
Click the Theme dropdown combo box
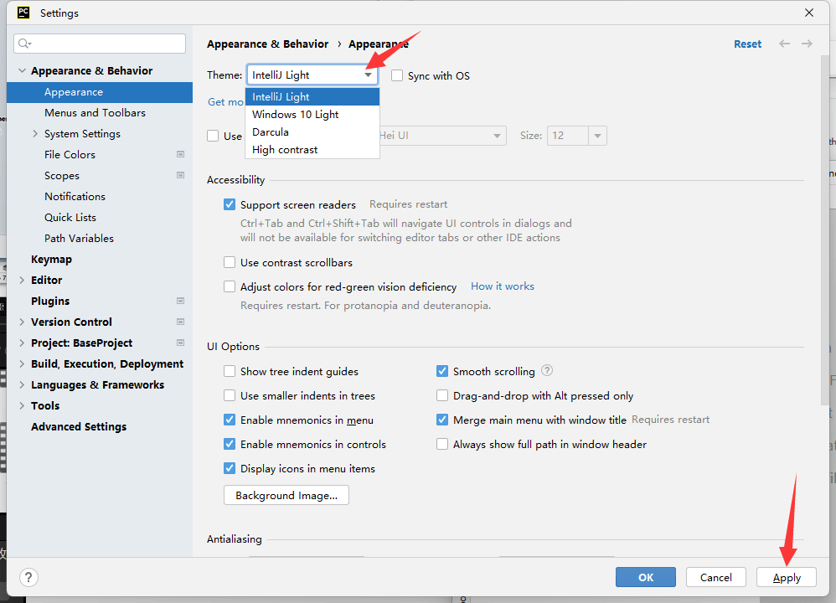(312, 75)
